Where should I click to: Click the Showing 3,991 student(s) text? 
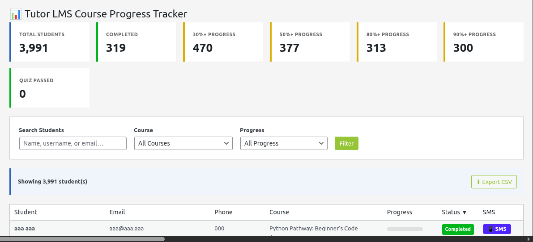tap(52, 182)
